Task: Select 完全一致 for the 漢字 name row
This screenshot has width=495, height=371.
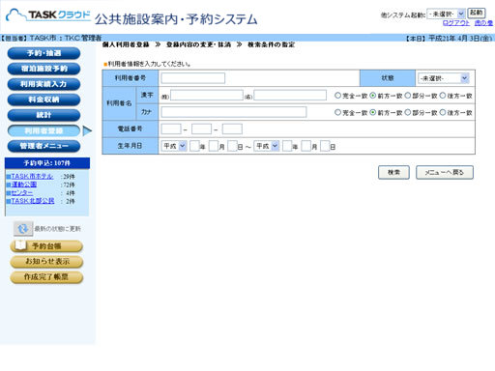Action: point(337,96)
